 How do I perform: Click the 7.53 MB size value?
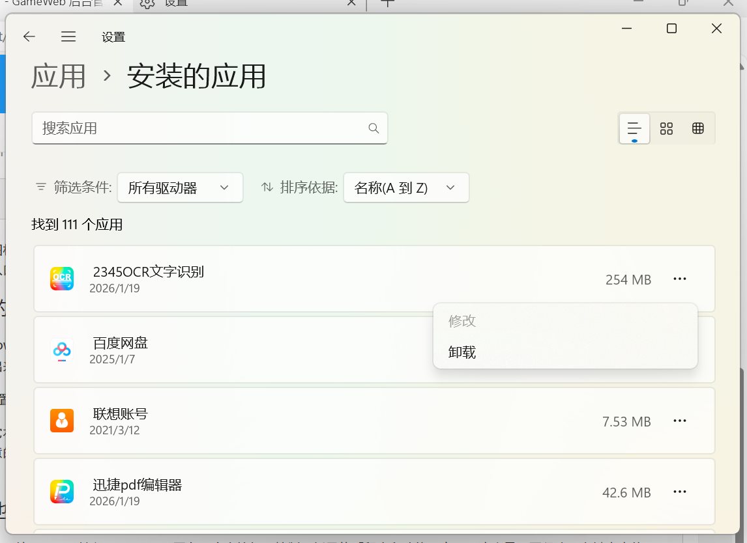(626, 422)
